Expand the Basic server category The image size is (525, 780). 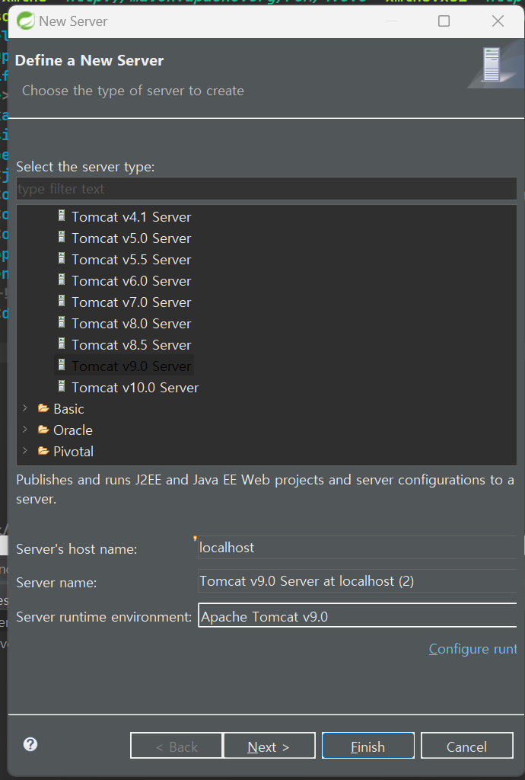(25, 408)
